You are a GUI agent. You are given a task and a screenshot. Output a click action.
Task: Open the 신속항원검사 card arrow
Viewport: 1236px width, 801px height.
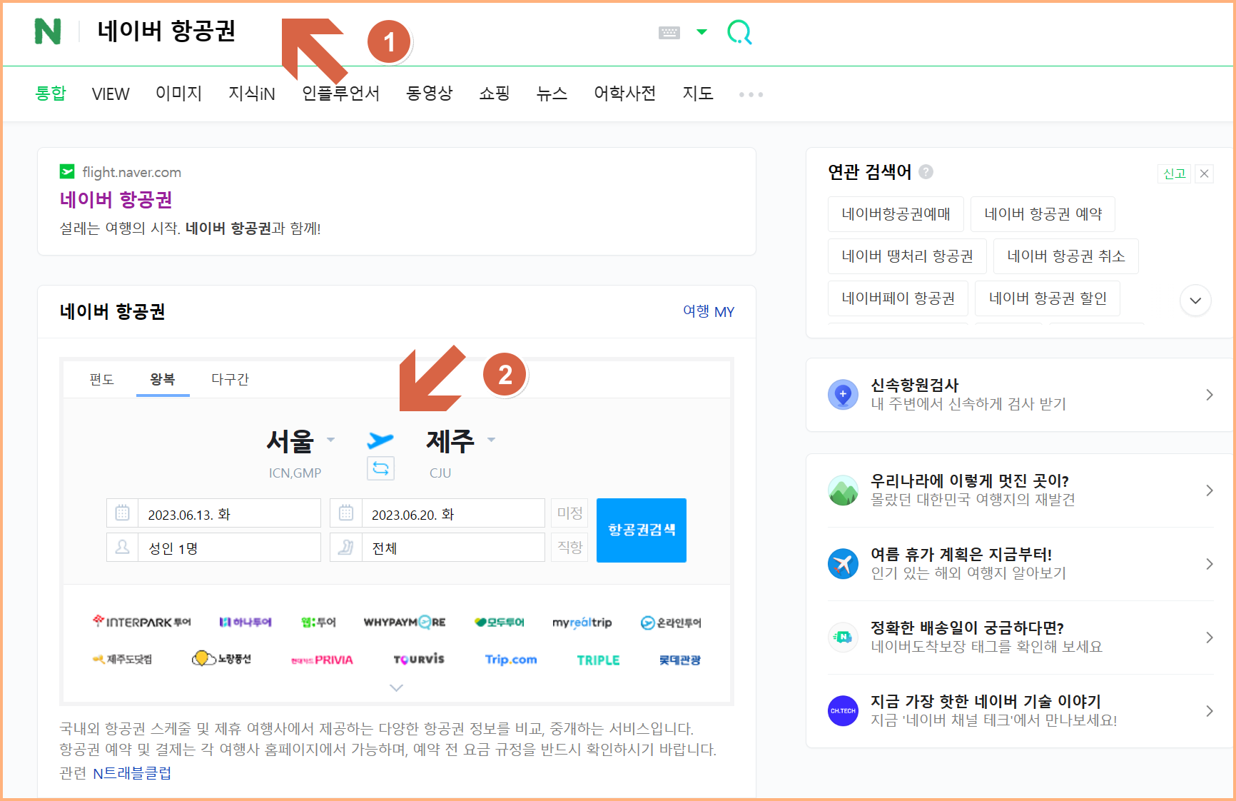pos(1210,395)
